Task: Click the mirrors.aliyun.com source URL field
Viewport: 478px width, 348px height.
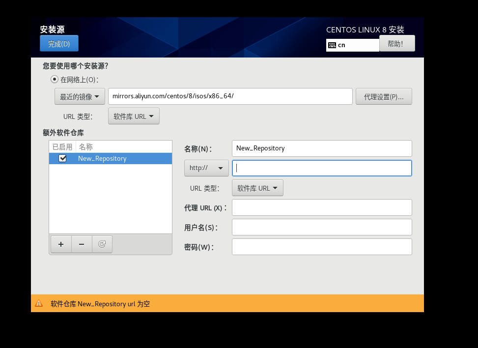Action: coord(230,96)
